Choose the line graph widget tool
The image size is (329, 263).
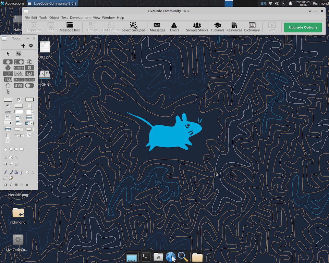click(19, 74)
